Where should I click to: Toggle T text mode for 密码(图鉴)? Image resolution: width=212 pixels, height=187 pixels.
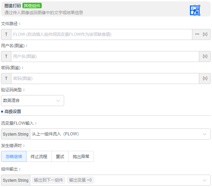(6, 79)
